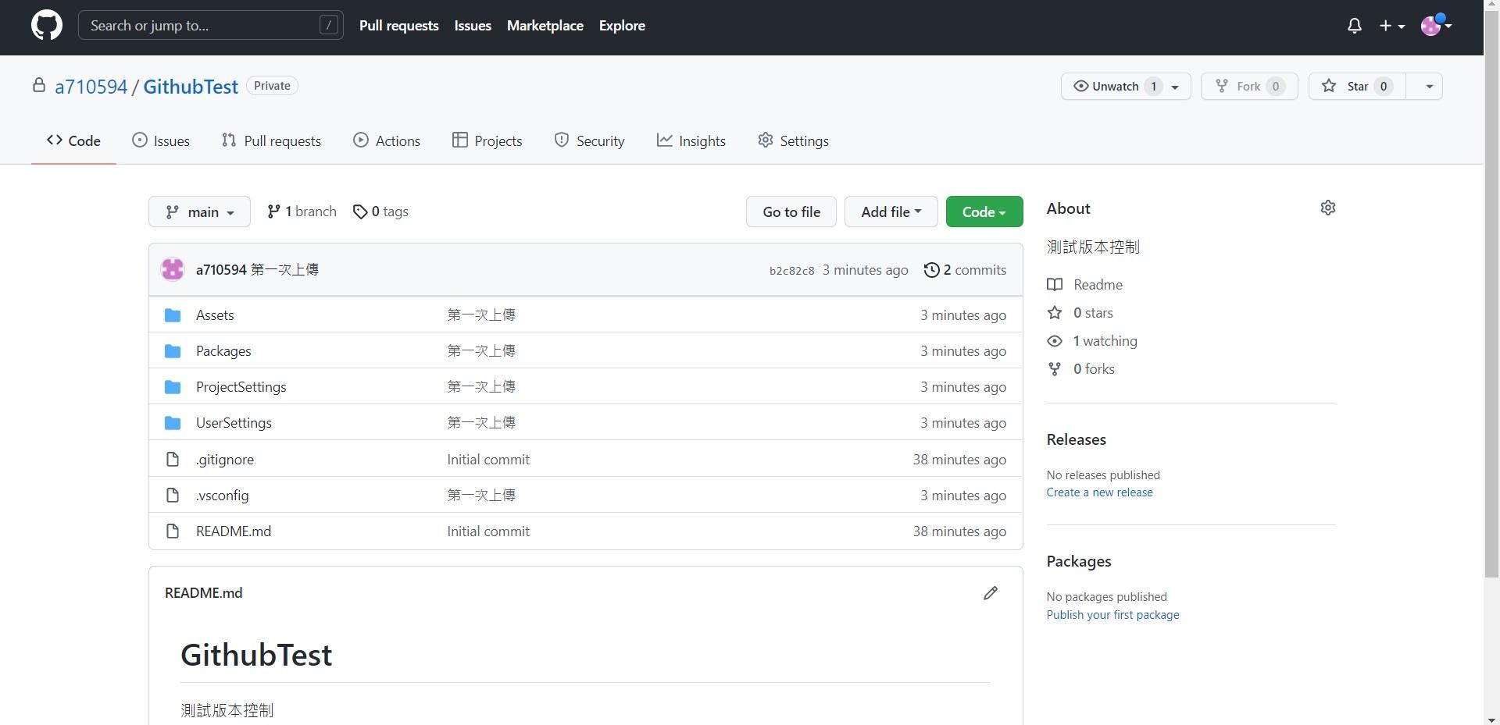Open the Insights tab

tap(691, 140)
